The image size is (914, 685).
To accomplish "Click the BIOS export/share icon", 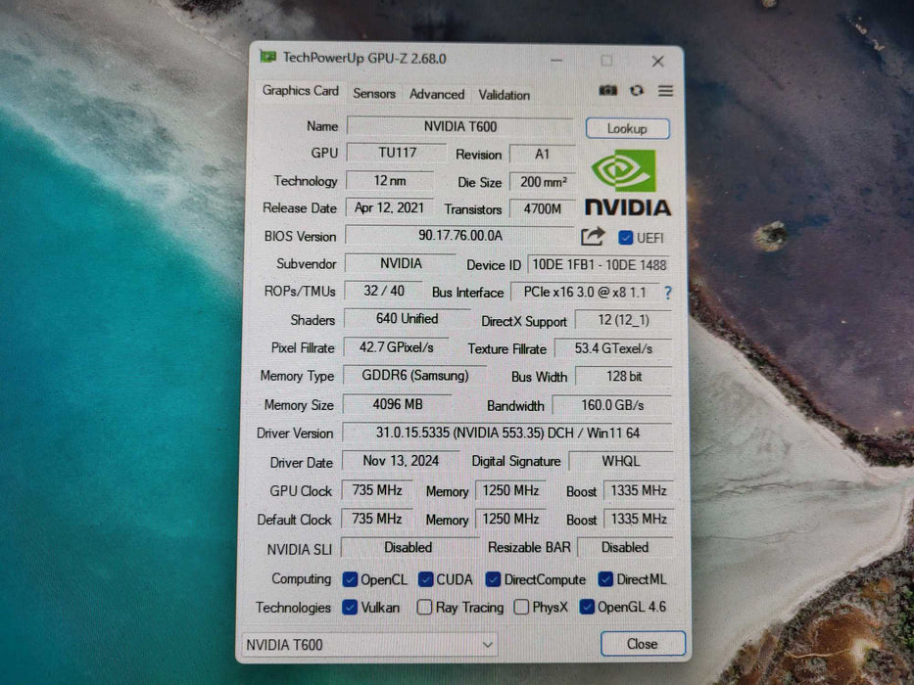I will pyautogui.click(x=592, y=236).
